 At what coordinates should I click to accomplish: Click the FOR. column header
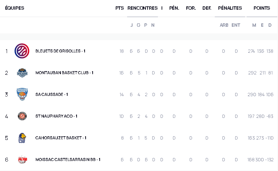(x=191, y=8)
